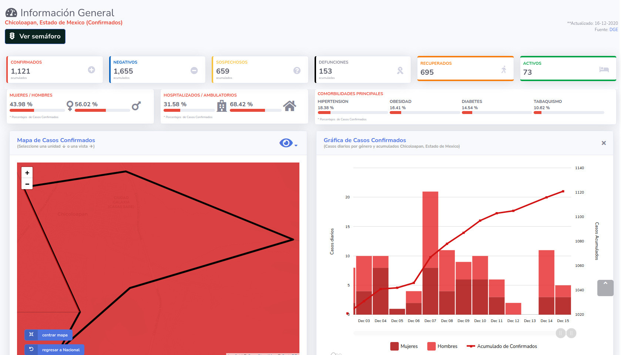This screenshot has width=621, height=355.
Task: Click the RECUPERADOS value 695
Action: click(x=427, y=72)
